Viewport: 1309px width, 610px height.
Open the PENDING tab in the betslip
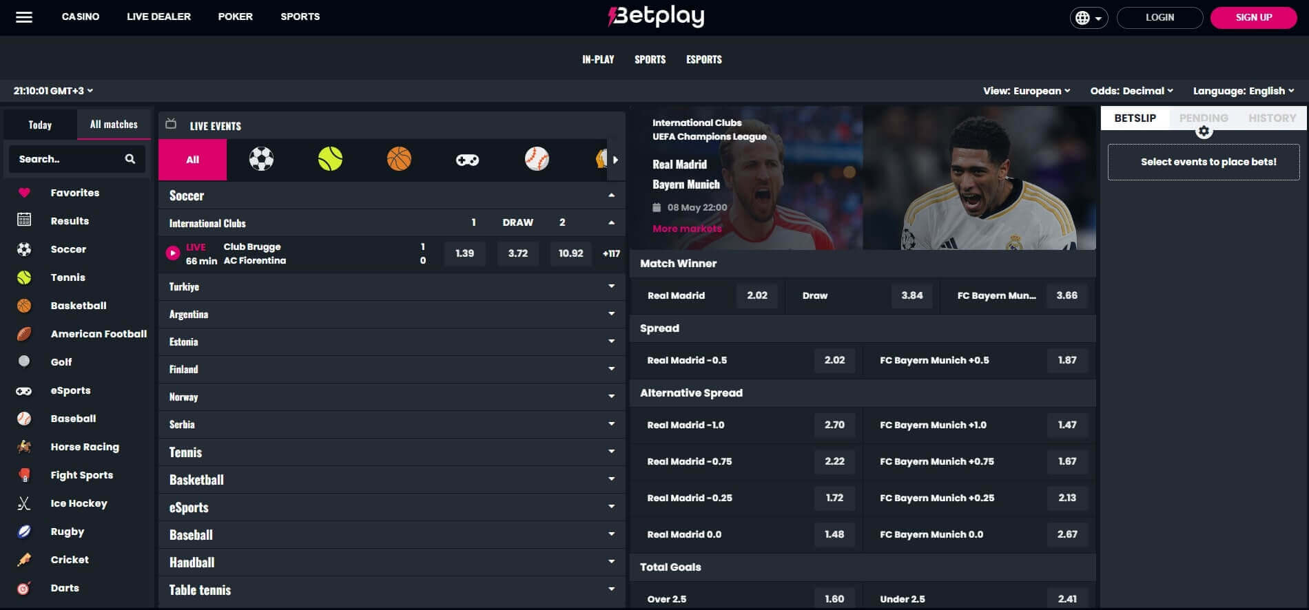[x=1204, y=117]
